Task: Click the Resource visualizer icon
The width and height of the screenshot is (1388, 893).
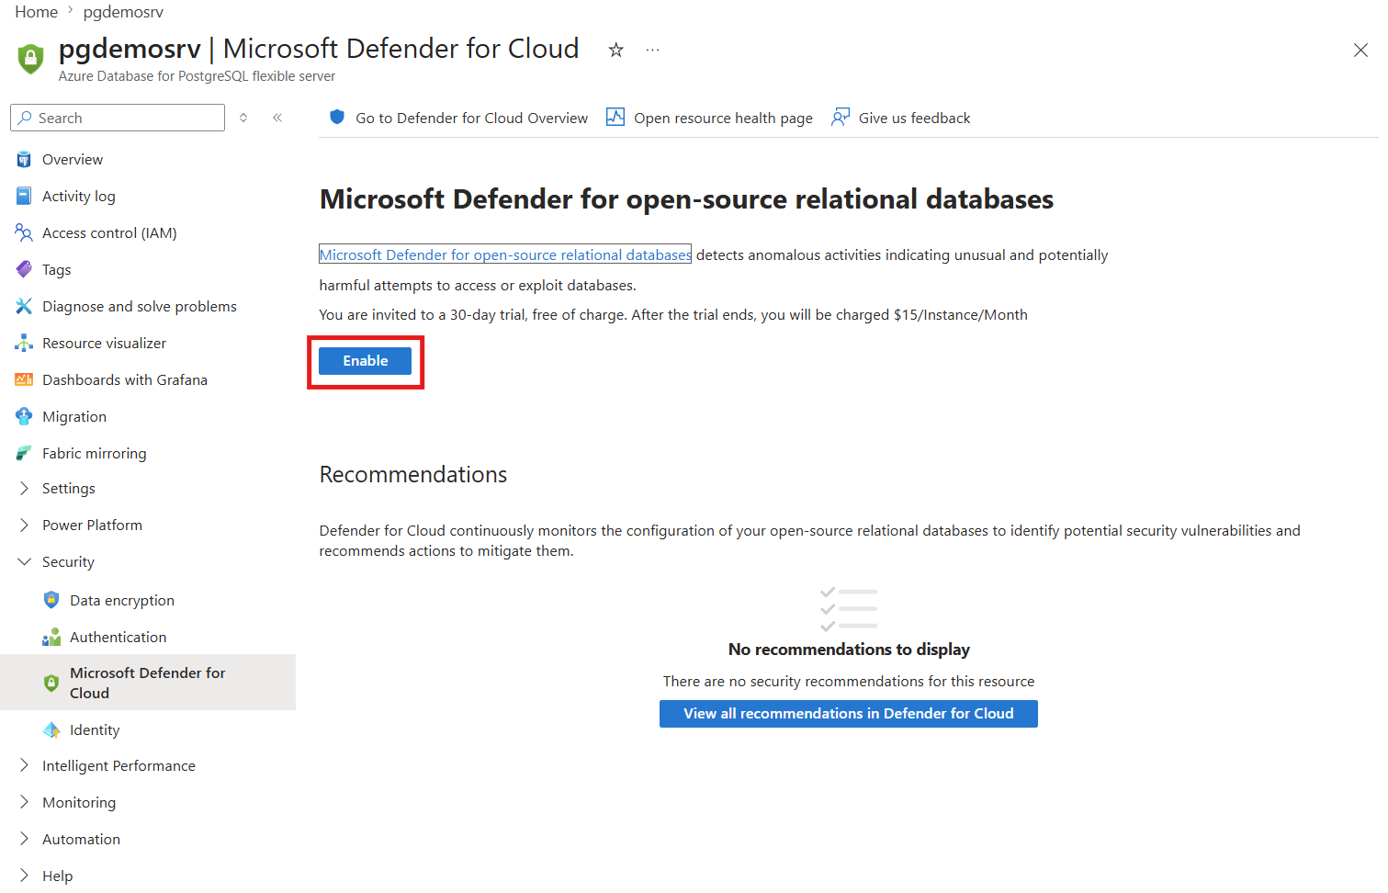Action: (24, 344)
